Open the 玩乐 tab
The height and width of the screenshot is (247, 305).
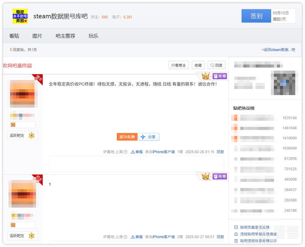[93, 36]
